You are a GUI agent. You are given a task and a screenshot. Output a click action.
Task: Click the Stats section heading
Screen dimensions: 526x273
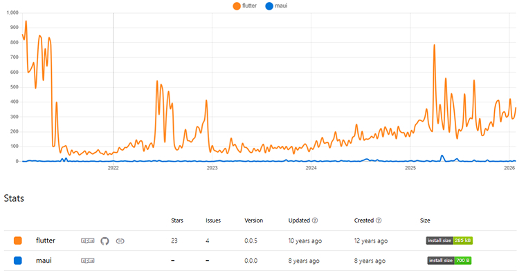click(x=14, y=198)
